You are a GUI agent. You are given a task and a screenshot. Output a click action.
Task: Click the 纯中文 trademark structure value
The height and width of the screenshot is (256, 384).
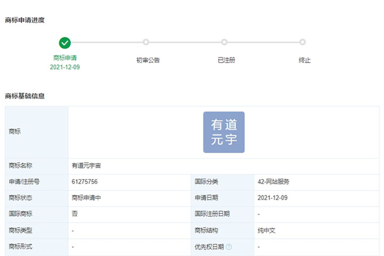pyautogui.click(x=266, y=230)
